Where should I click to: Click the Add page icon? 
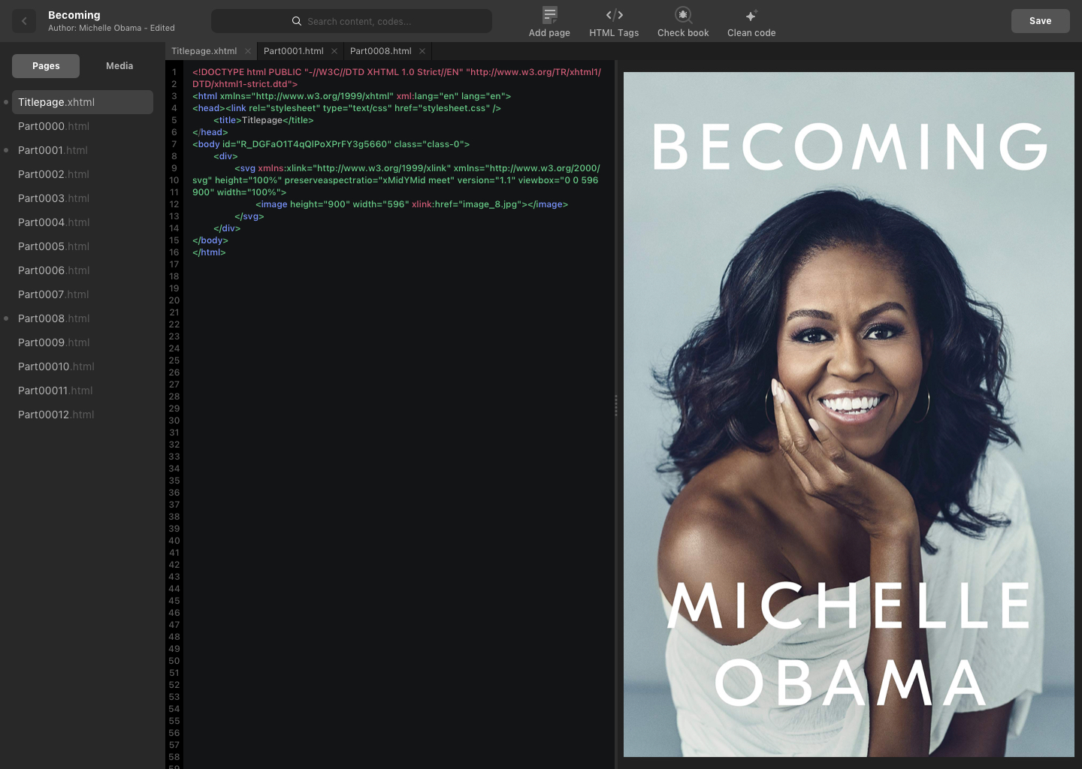(550, 14)
